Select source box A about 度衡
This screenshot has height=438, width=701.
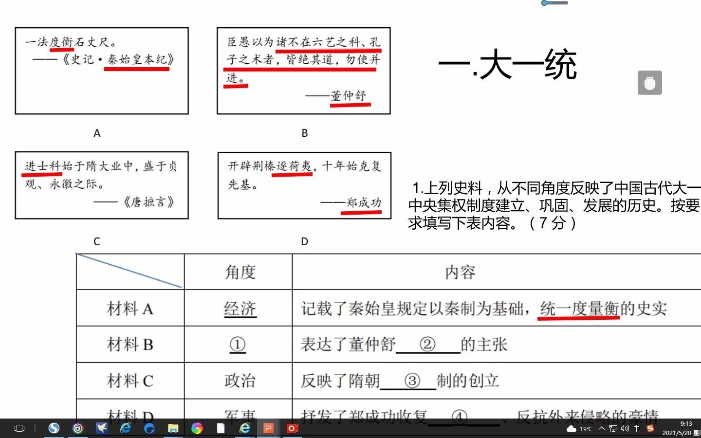(x=102, y=71)
